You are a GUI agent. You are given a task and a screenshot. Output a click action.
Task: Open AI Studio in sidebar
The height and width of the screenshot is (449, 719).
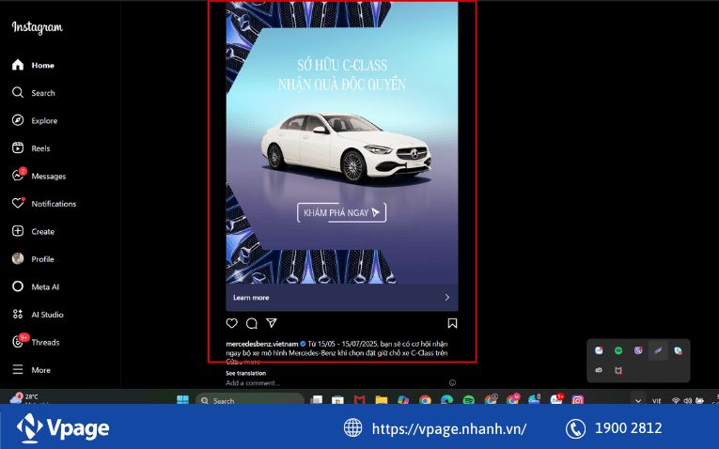[x=38, y=315]
